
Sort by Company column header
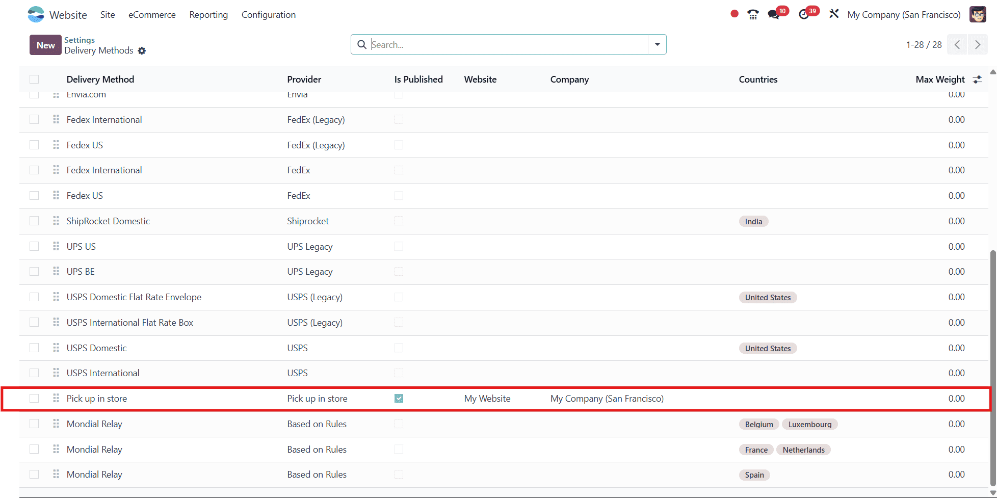[x=569, y=79]
